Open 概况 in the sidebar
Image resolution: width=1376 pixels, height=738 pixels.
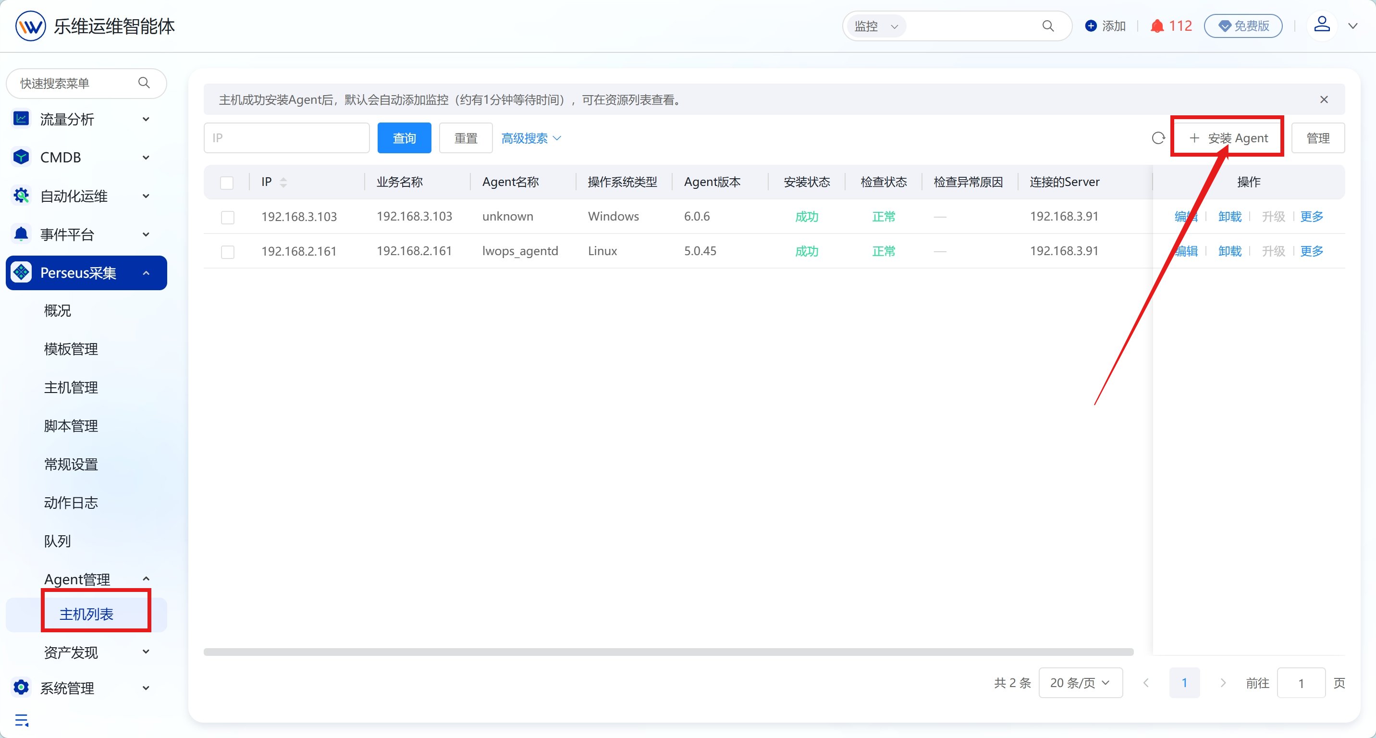(58, 310)
